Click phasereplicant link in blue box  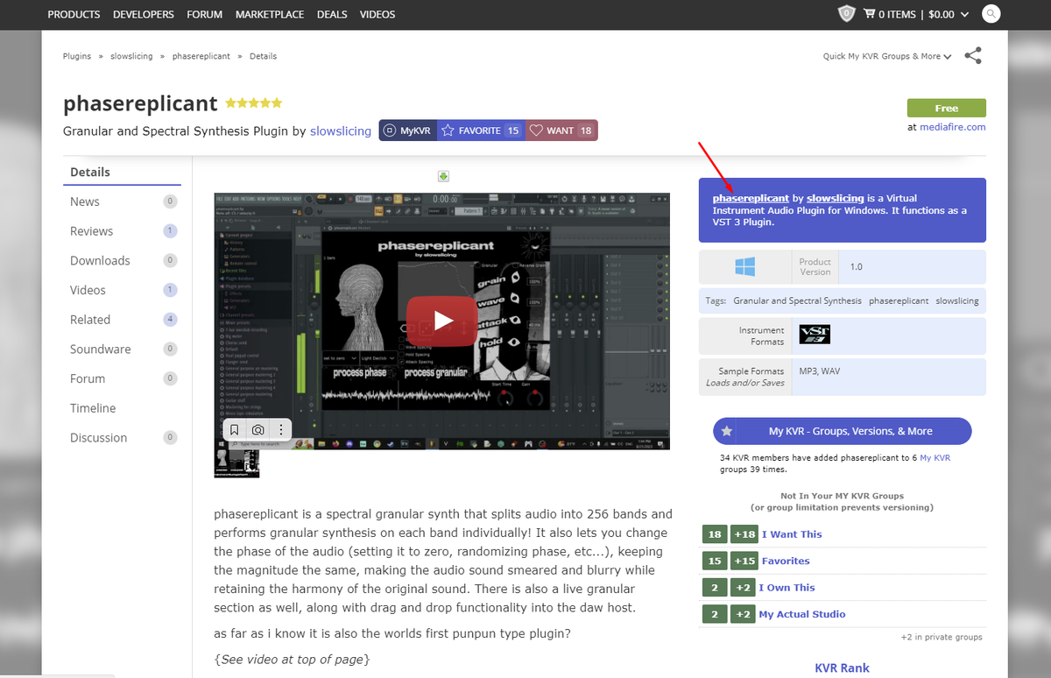(x=751, y=199)
